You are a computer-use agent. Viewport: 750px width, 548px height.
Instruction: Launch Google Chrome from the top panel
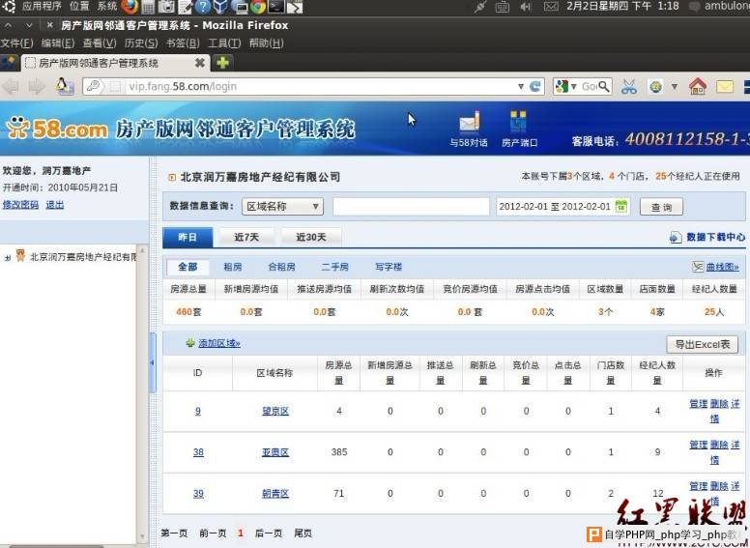(258, 6)
